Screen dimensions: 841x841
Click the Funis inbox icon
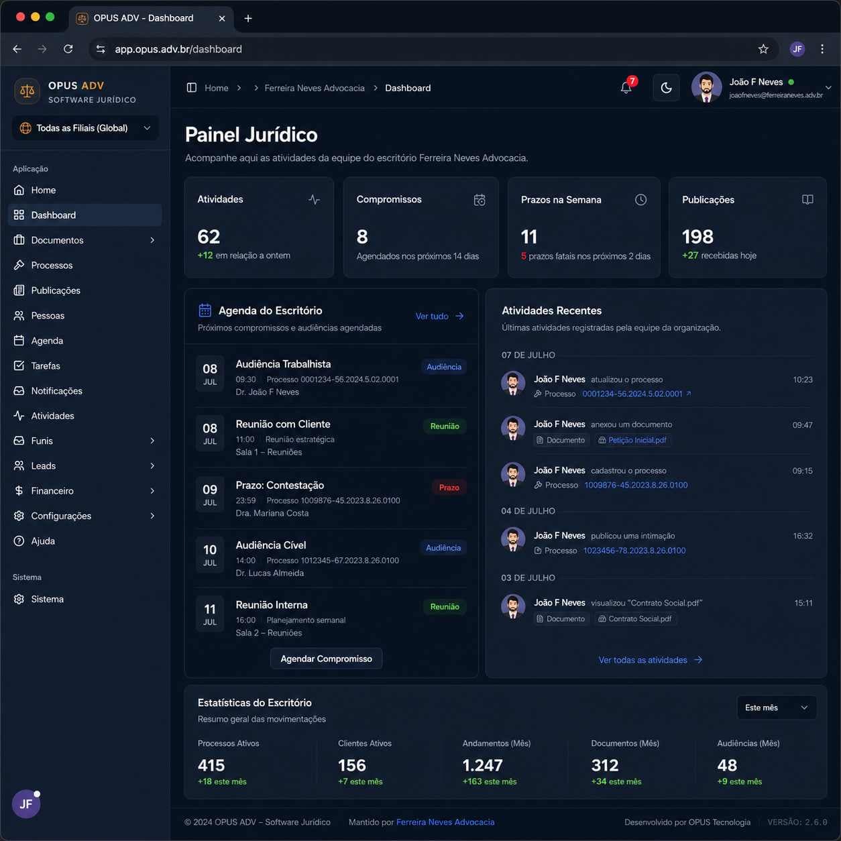tap(19, 441)
